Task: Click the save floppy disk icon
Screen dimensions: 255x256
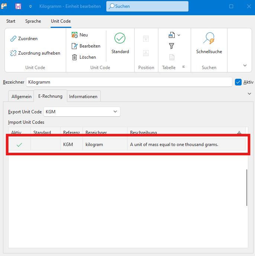Action: [x=18, y=6]
